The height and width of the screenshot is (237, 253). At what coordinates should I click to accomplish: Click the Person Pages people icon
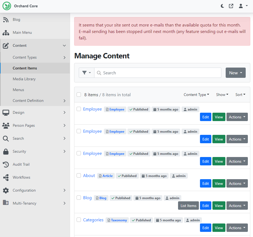pyautogui.click(x=6, y=125)
